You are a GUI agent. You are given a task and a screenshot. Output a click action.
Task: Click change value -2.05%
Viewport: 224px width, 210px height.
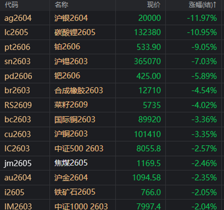pos(204,192)
